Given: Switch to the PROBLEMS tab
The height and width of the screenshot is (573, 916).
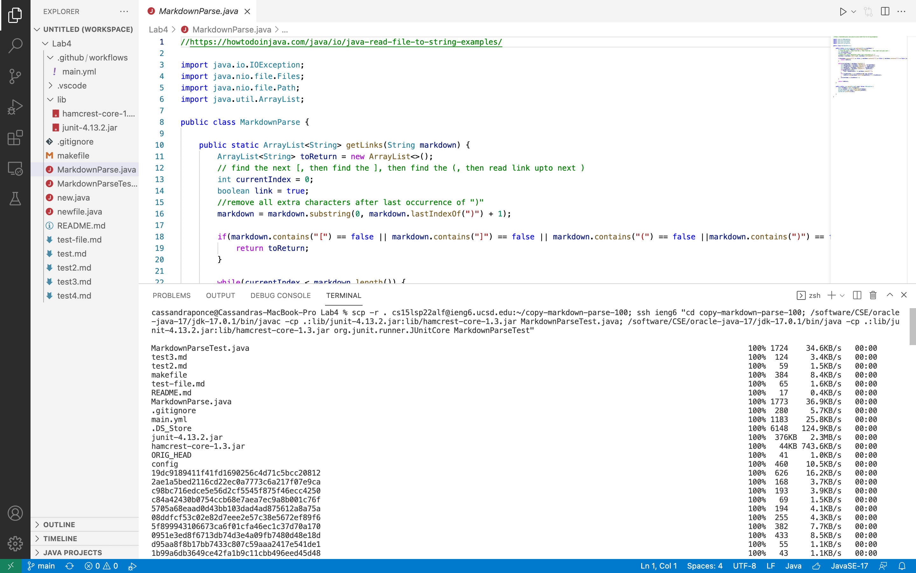Looking at the screenshot, I should (x=171, y=295).
